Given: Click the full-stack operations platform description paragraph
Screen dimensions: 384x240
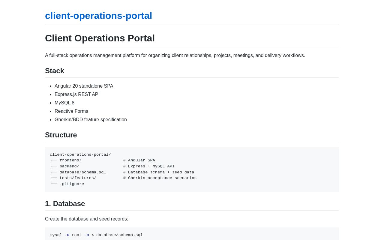Looking at the screenshot, I should (175, 55).
